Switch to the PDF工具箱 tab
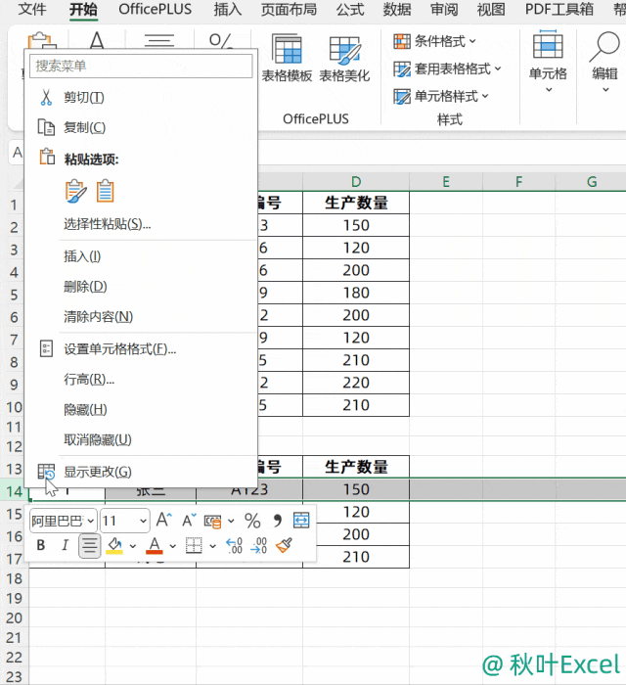This screenshot has height=685, width=626. pyautogui.click(x=559, y=9)
